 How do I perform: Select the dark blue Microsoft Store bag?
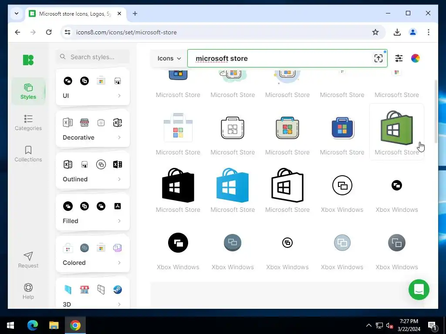342,128
